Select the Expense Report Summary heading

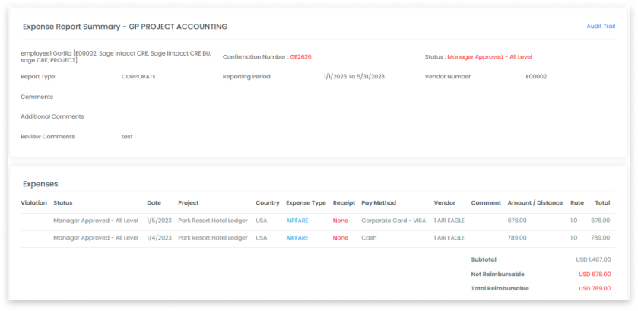[x=125, y=27]
